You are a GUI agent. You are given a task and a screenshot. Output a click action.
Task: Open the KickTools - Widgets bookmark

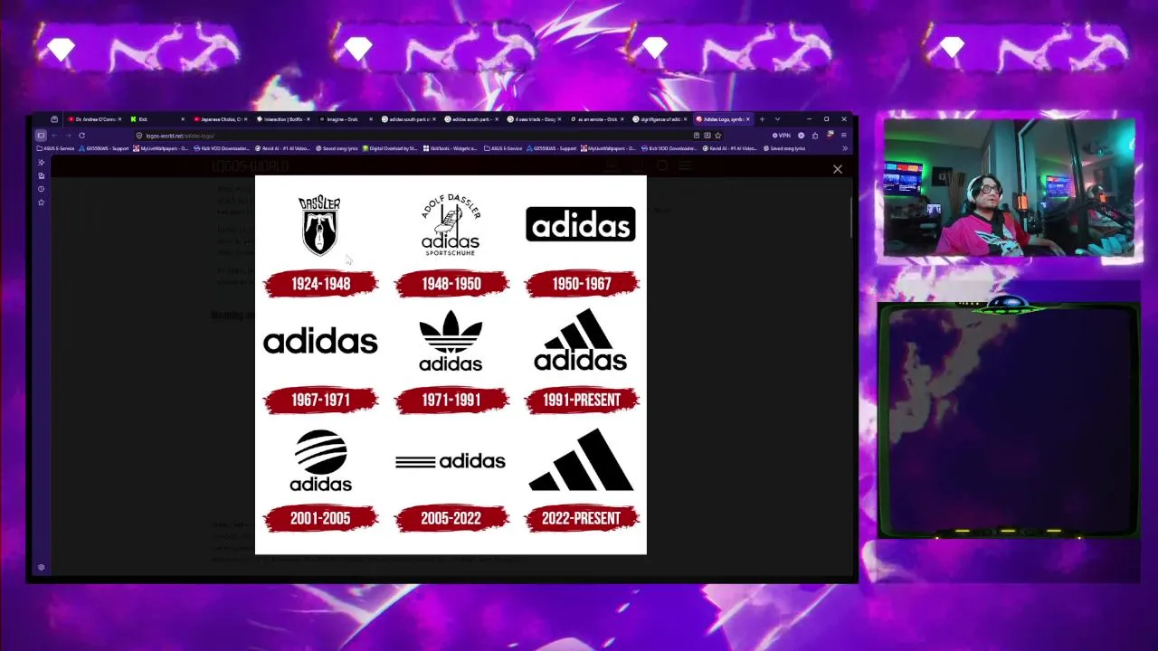[x=450, y=148]
